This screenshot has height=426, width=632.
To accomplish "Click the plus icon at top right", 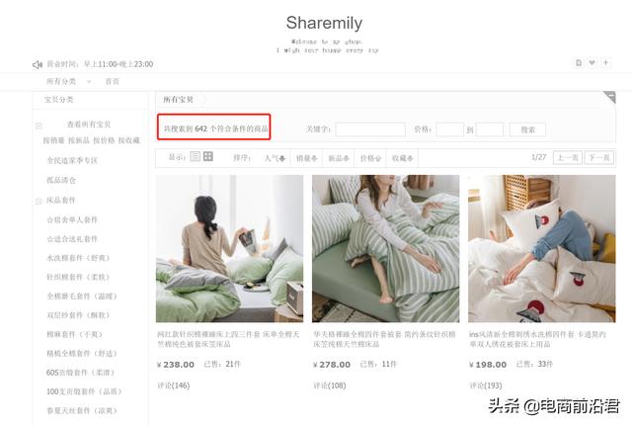I will 605,63.
